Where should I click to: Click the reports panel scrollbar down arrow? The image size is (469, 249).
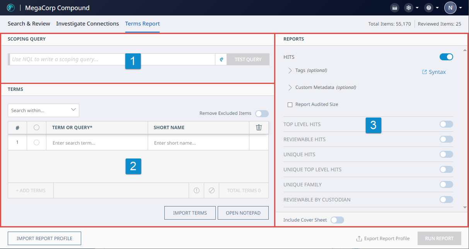(x=465, y=208)
